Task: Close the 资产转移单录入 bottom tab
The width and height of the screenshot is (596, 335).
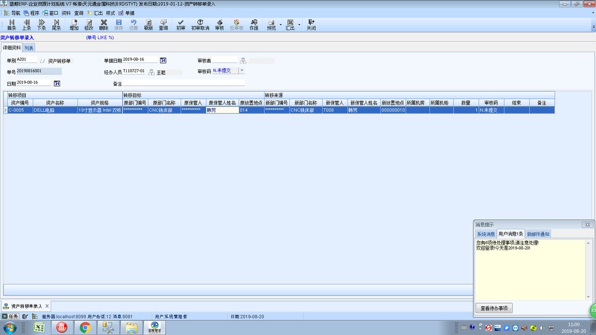Action: click(x=47, y=306)
